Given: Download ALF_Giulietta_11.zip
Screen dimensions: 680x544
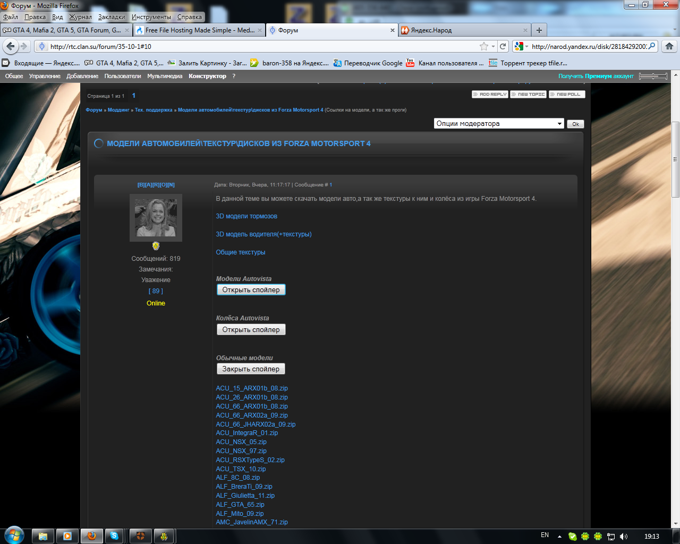Looking at the screenshot, I should pyautogui.click(x=245, y=496).
